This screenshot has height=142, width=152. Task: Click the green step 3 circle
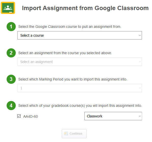pos(11,79)
